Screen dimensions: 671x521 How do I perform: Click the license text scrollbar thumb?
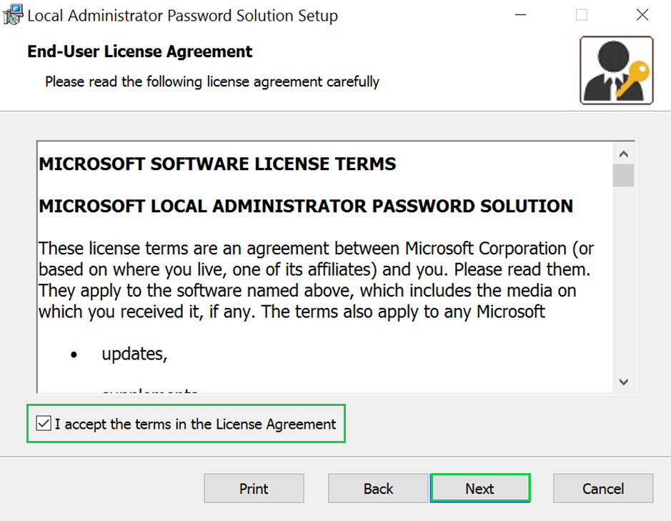tap(623, 176)
